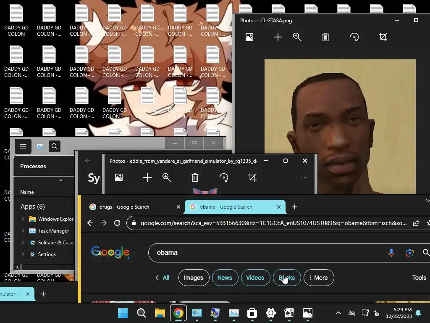Open File Explorer from taskbar

pos(160,313)
